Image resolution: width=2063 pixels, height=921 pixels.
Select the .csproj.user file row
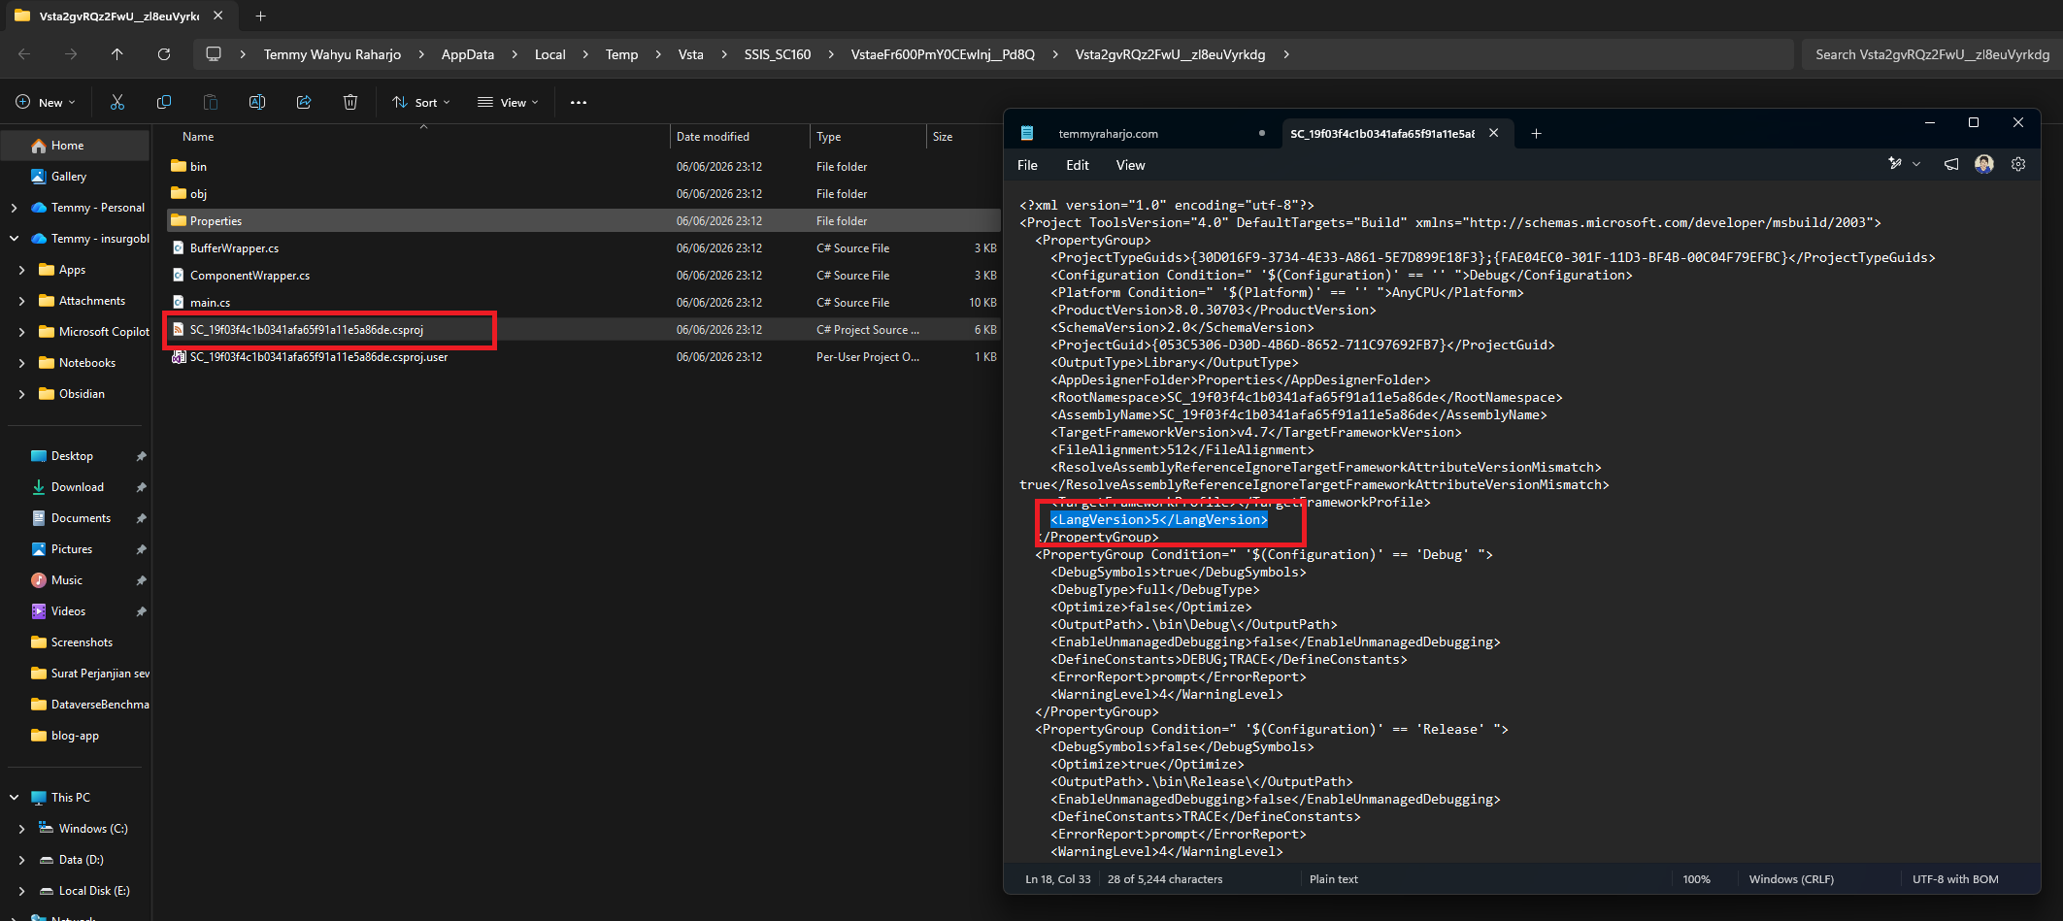pyautogui.click(x=583, y=357)
